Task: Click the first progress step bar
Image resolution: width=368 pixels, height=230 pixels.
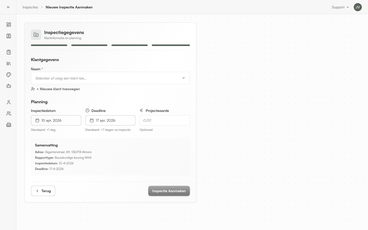Action: point(49,45)
